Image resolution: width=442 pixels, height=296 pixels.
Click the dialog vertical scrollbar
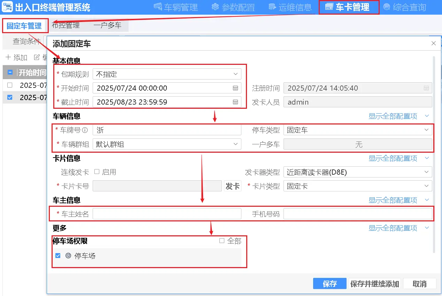click(434, 153)
